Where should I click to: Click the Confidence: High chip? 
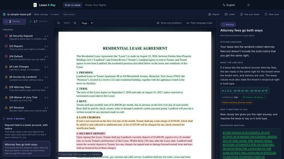pyautogui.click(x=230, y=97)
